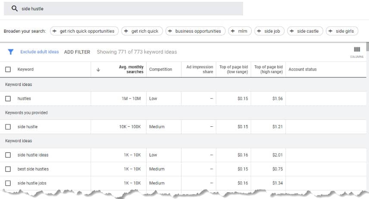This screenshot has width=369, height=199.
Task: Click the 'hustles' keyword text
Action: (x=24, y=98)
